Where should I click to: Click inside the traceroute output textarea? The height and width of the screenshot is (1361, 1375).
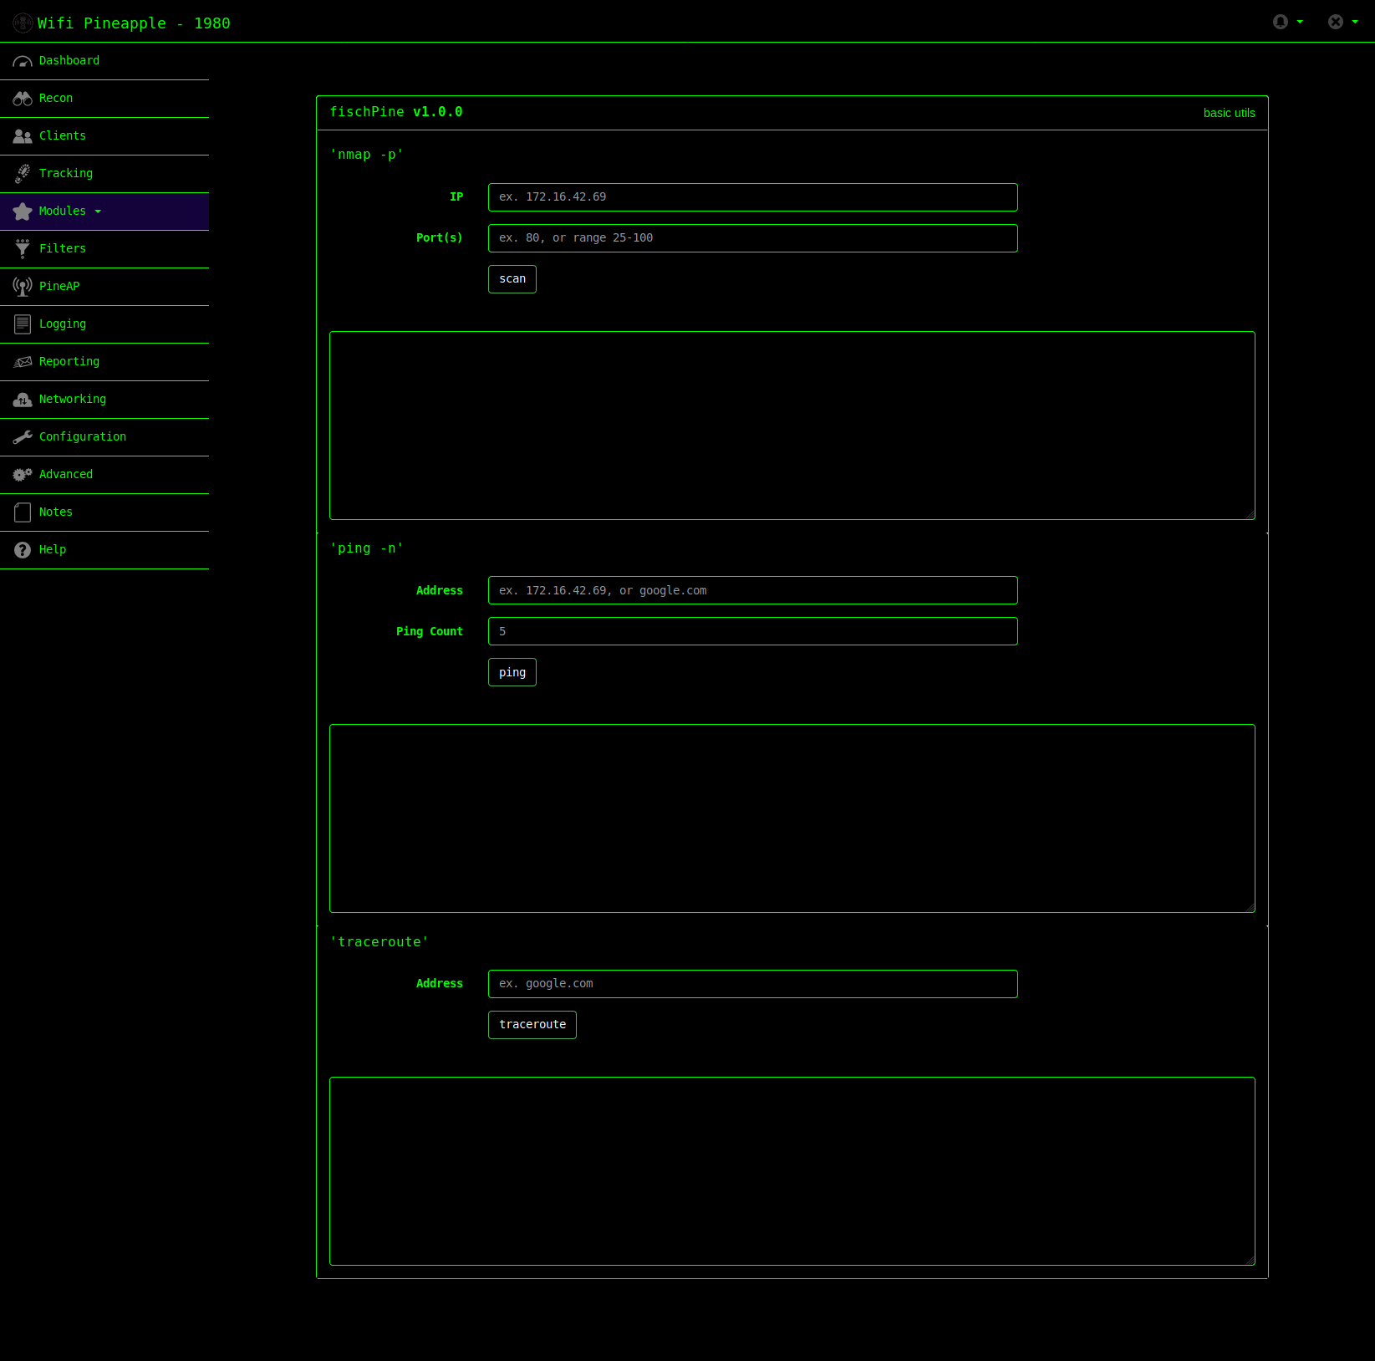pyautogui.click(x=792, y=1171)
